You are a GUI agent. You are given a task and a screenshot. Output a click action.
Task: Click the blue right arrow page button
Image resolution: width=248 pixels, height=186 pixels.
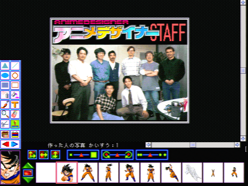(x=15, y=144)
